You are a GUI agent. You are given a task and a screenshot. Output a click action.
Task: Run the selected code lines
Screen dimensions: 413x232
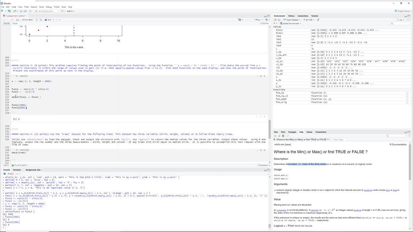tap(257, 20)
